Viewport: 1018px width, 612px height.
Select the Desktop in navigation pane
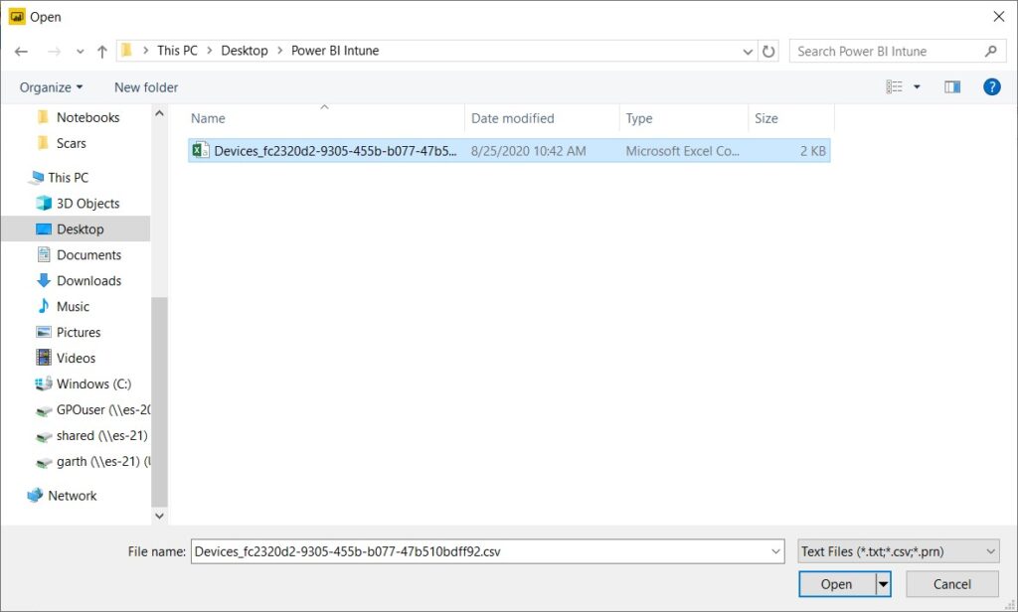[x=79, y=229]
